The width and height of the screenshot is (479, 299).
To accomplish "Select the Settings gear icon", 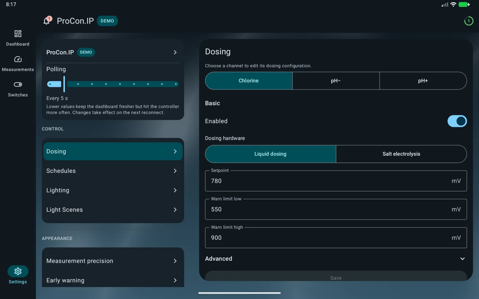I will point(18,271).
